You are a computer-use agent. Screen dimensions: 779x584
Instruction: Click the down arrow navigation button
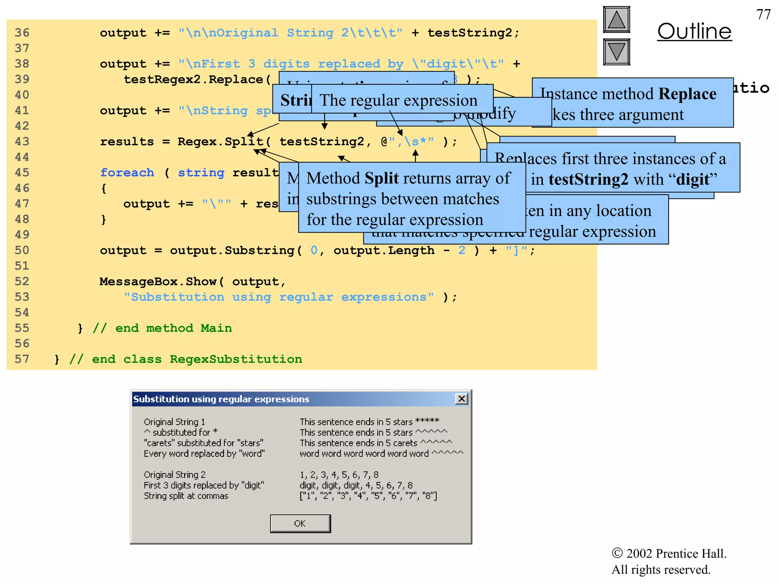point(617,52)
